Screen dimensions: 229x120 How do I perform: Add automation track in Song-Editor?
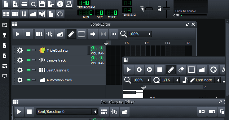tap(60, 34)
